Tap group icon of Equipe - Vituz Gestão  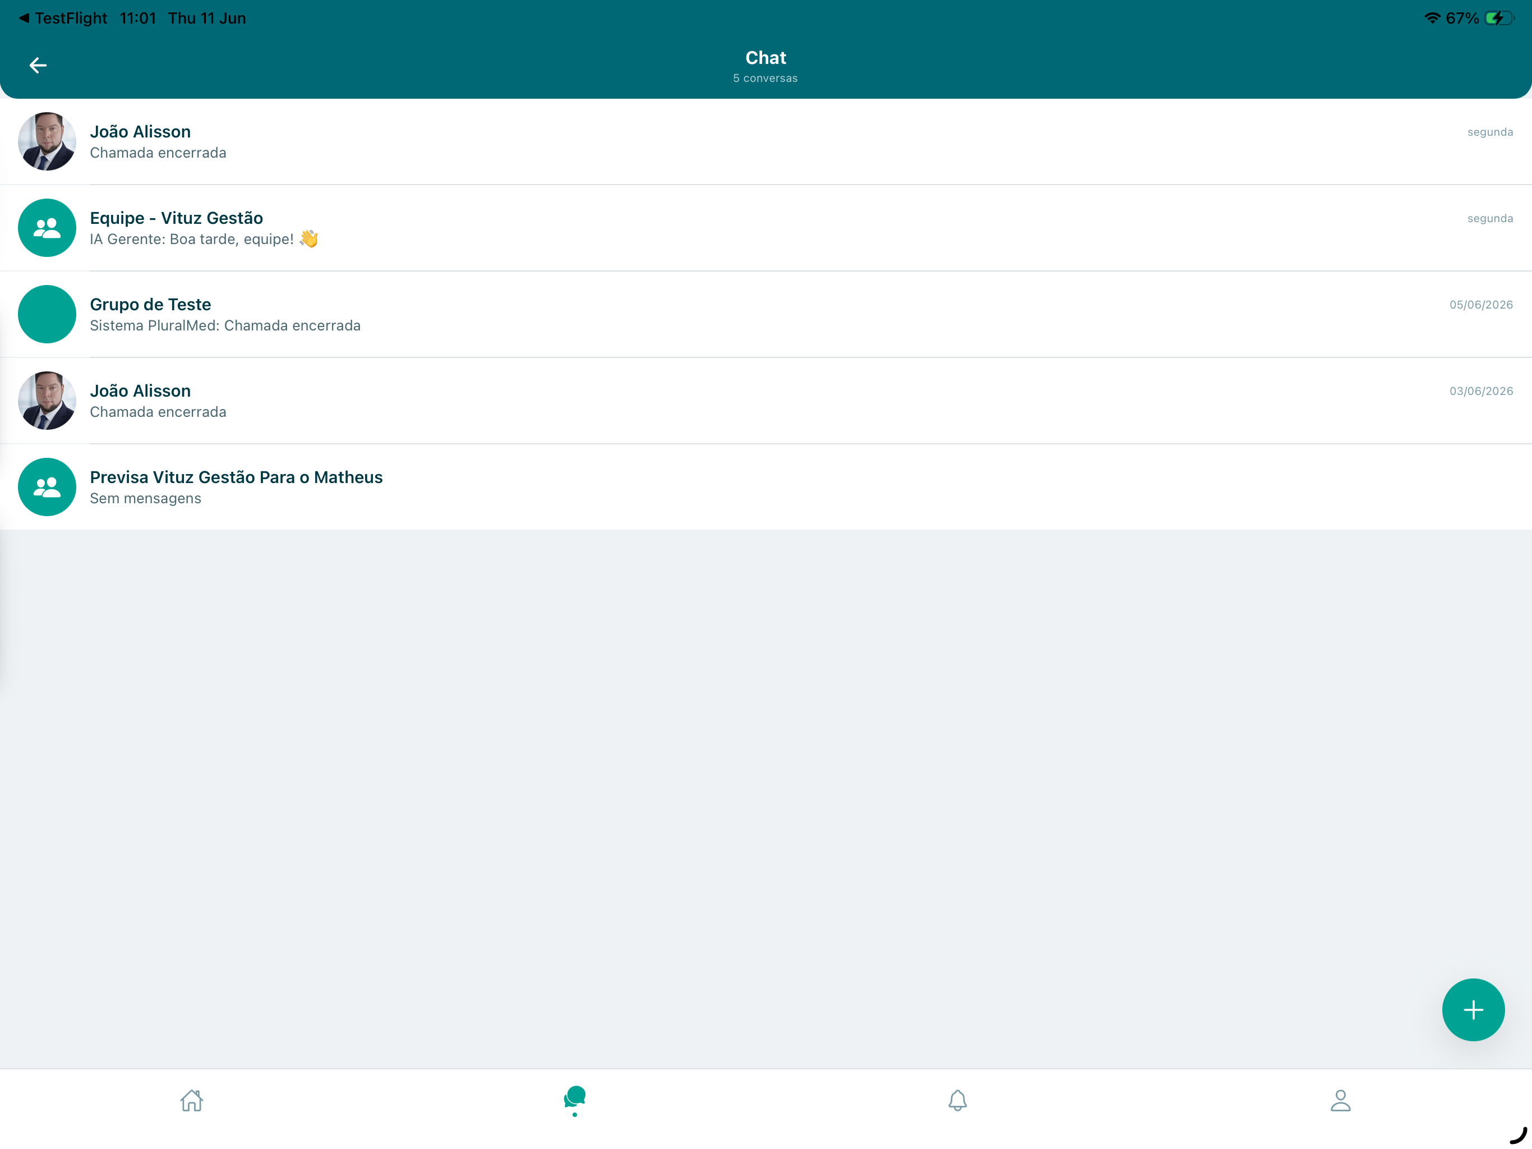(x=47, y=228)
